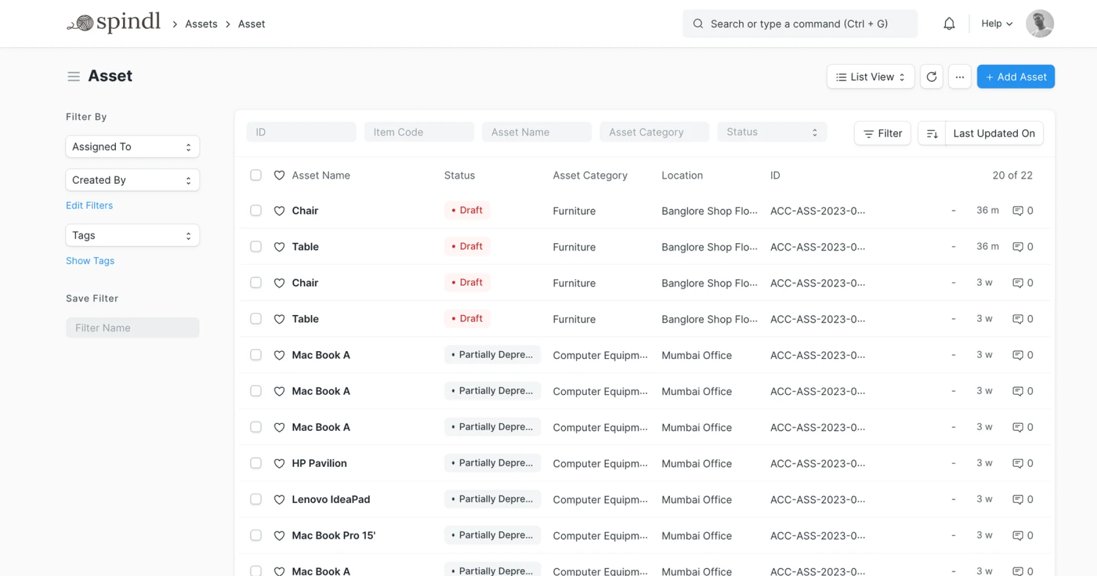Go to Assets in breadcrumb

(x=201, y=24)
